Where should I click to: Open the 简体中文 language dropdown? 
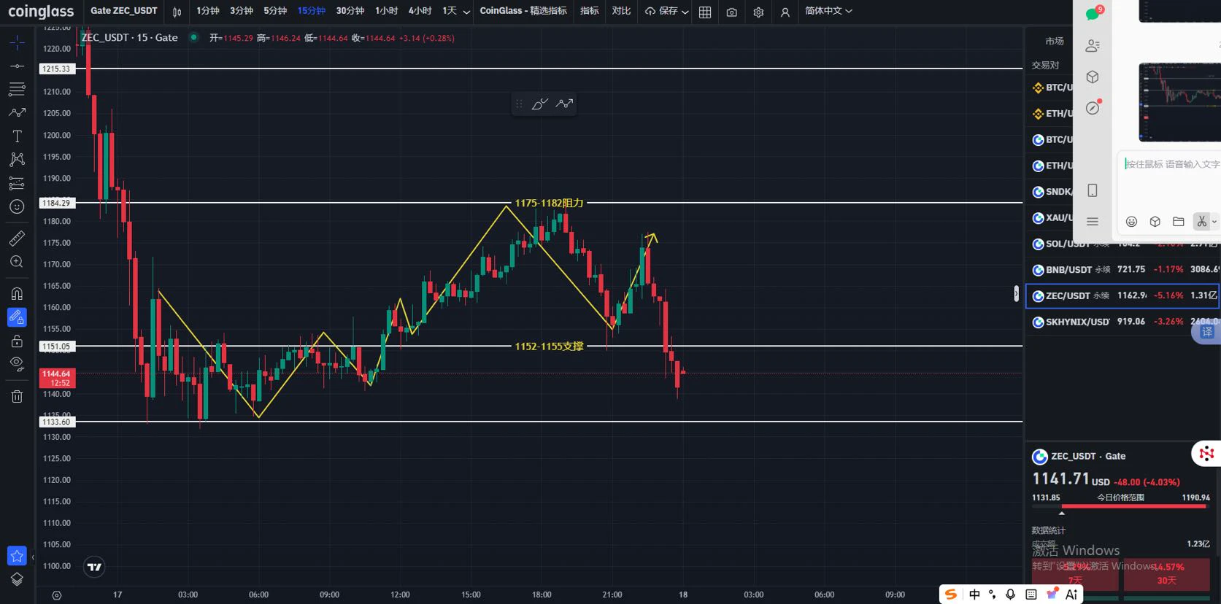828,11
